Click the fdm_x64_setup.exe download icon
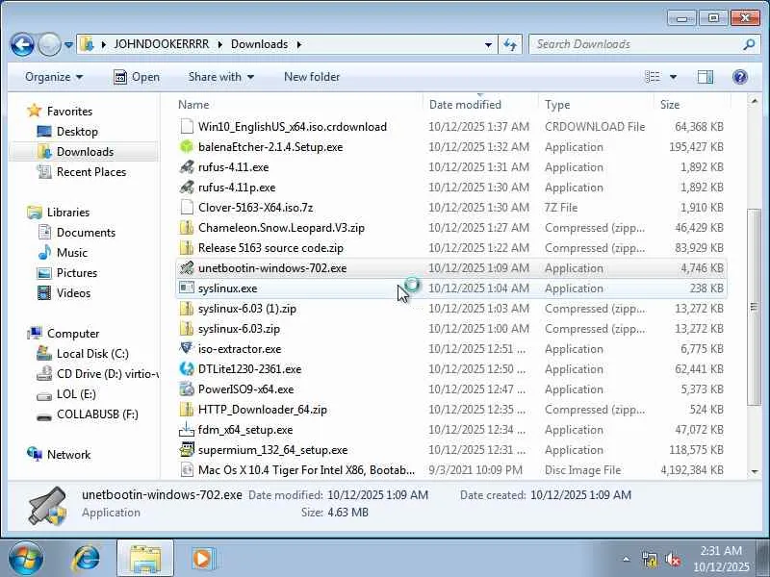The width and height of the screenshot is (770, 577). tap(187, 429)
